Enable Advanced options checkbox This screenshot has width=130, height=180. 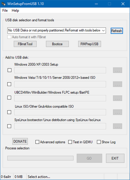[x=37, y=142]
